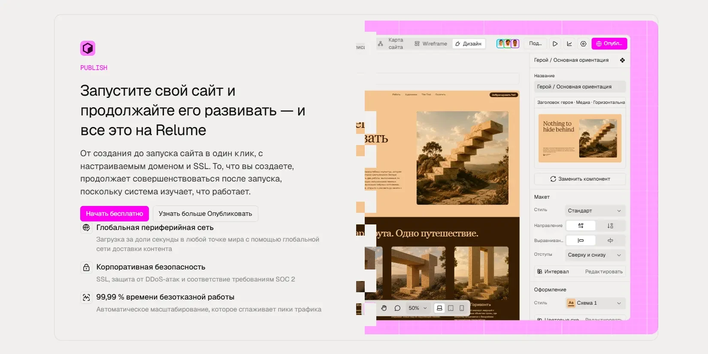Switch to the Карта сайта tab
This screenshot has width=708, height=354.
click(x=390, y=44)
